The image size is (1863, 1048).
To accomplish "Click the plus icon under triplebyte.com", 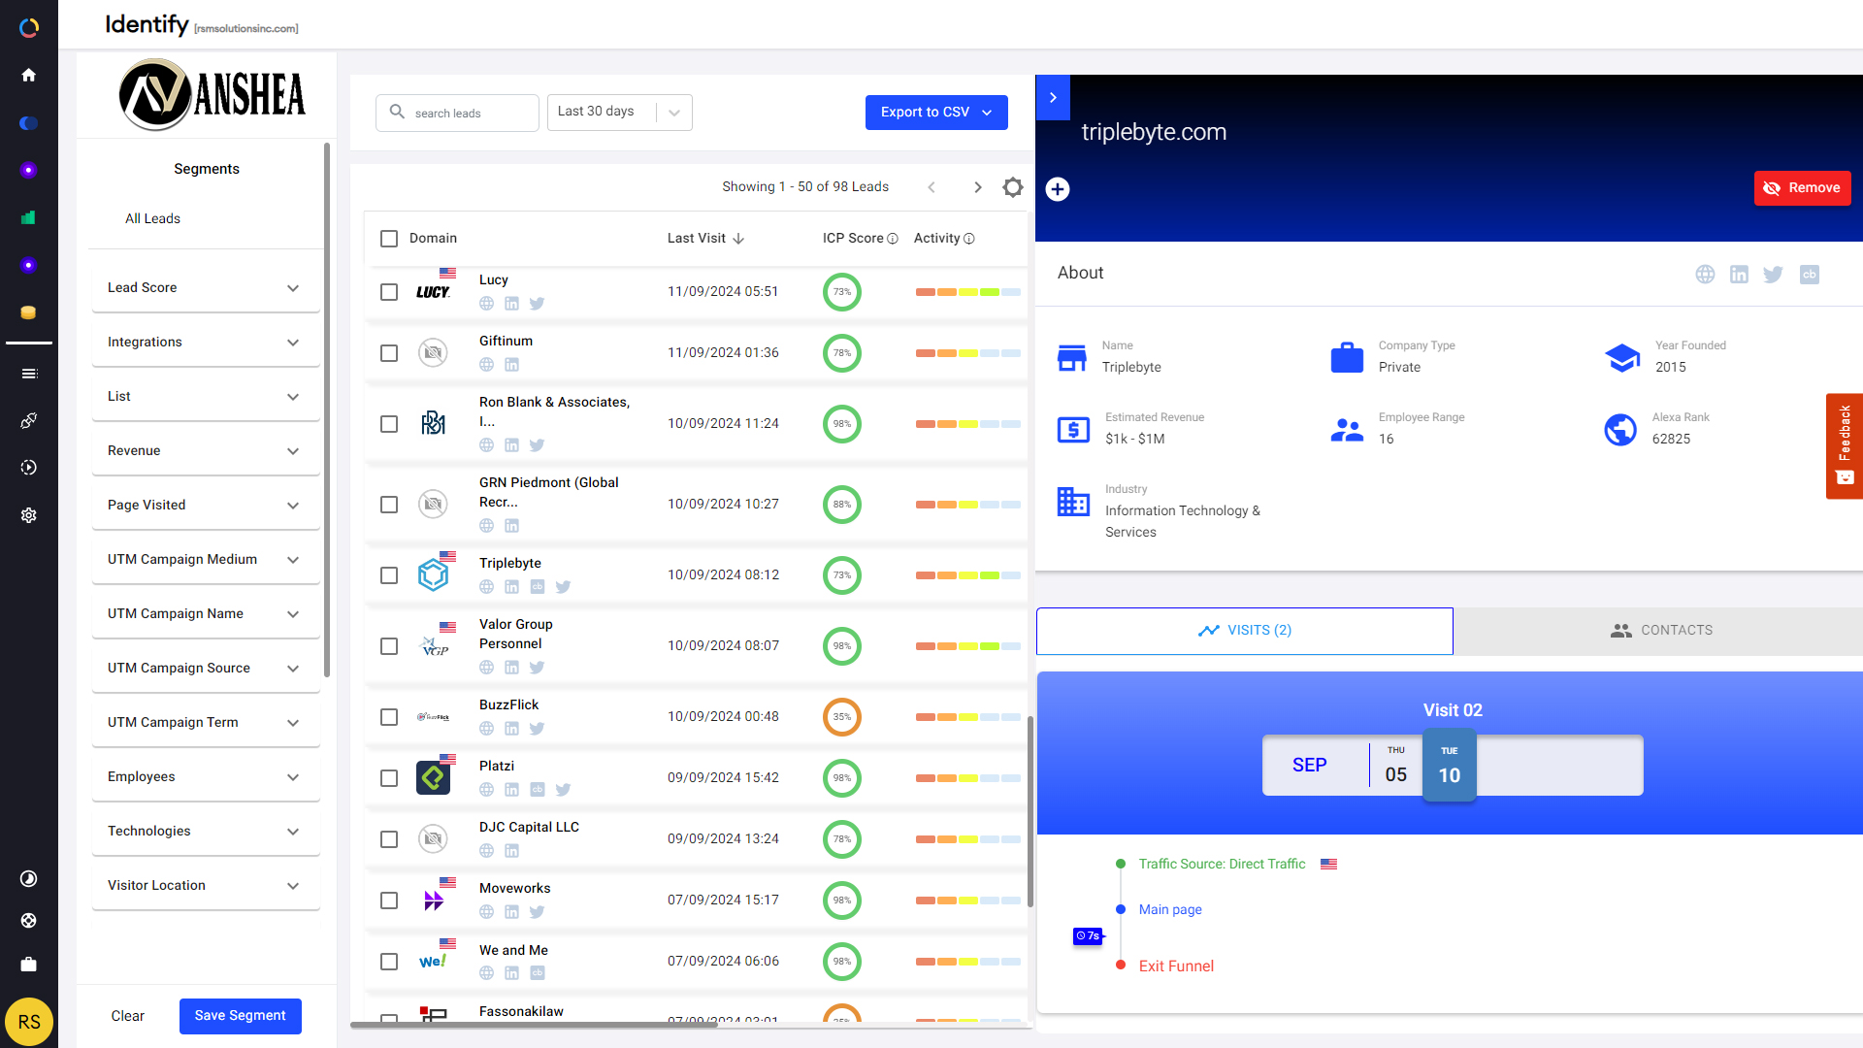I will click(1058, 189).
